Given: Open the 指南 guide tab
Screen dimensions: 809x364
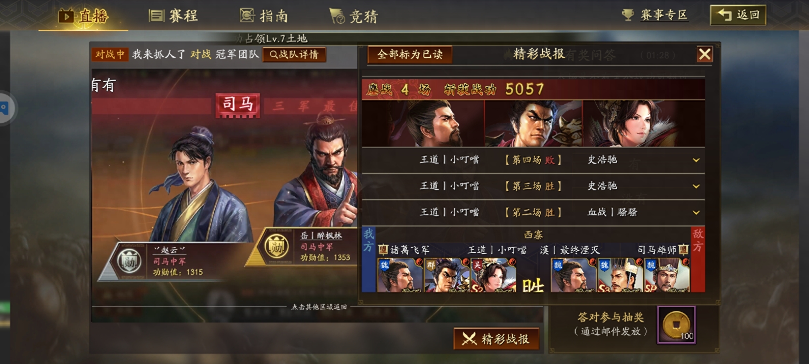Looking at the screenshot, I should (x=264, y=16).
